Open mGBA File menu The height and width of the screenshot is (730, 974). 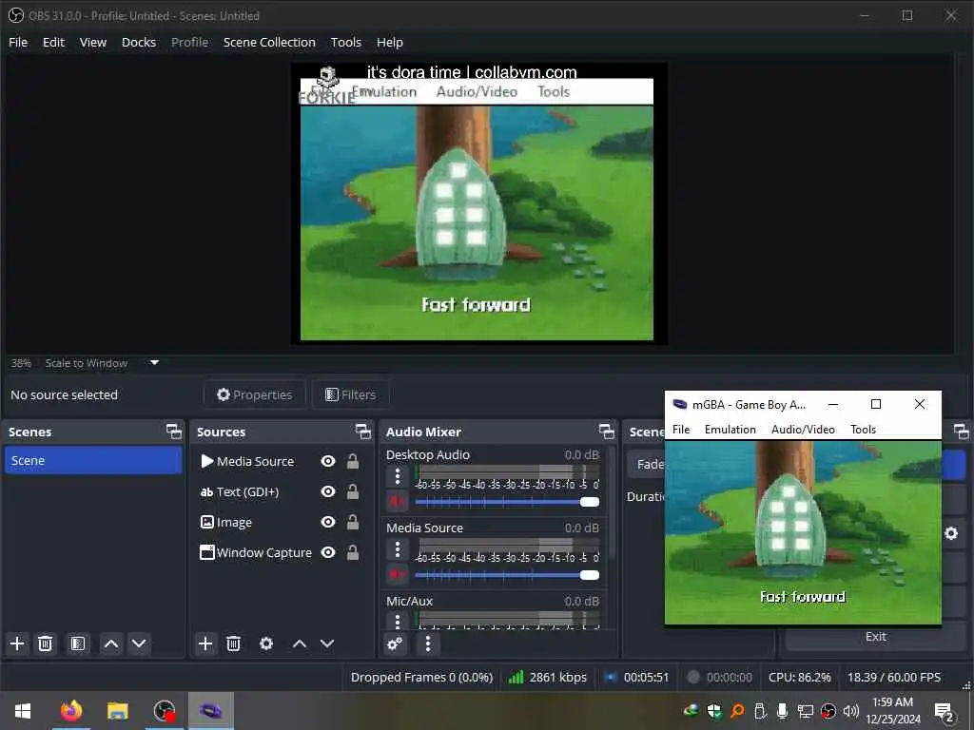pyautogui.click(x=681, y=430)
